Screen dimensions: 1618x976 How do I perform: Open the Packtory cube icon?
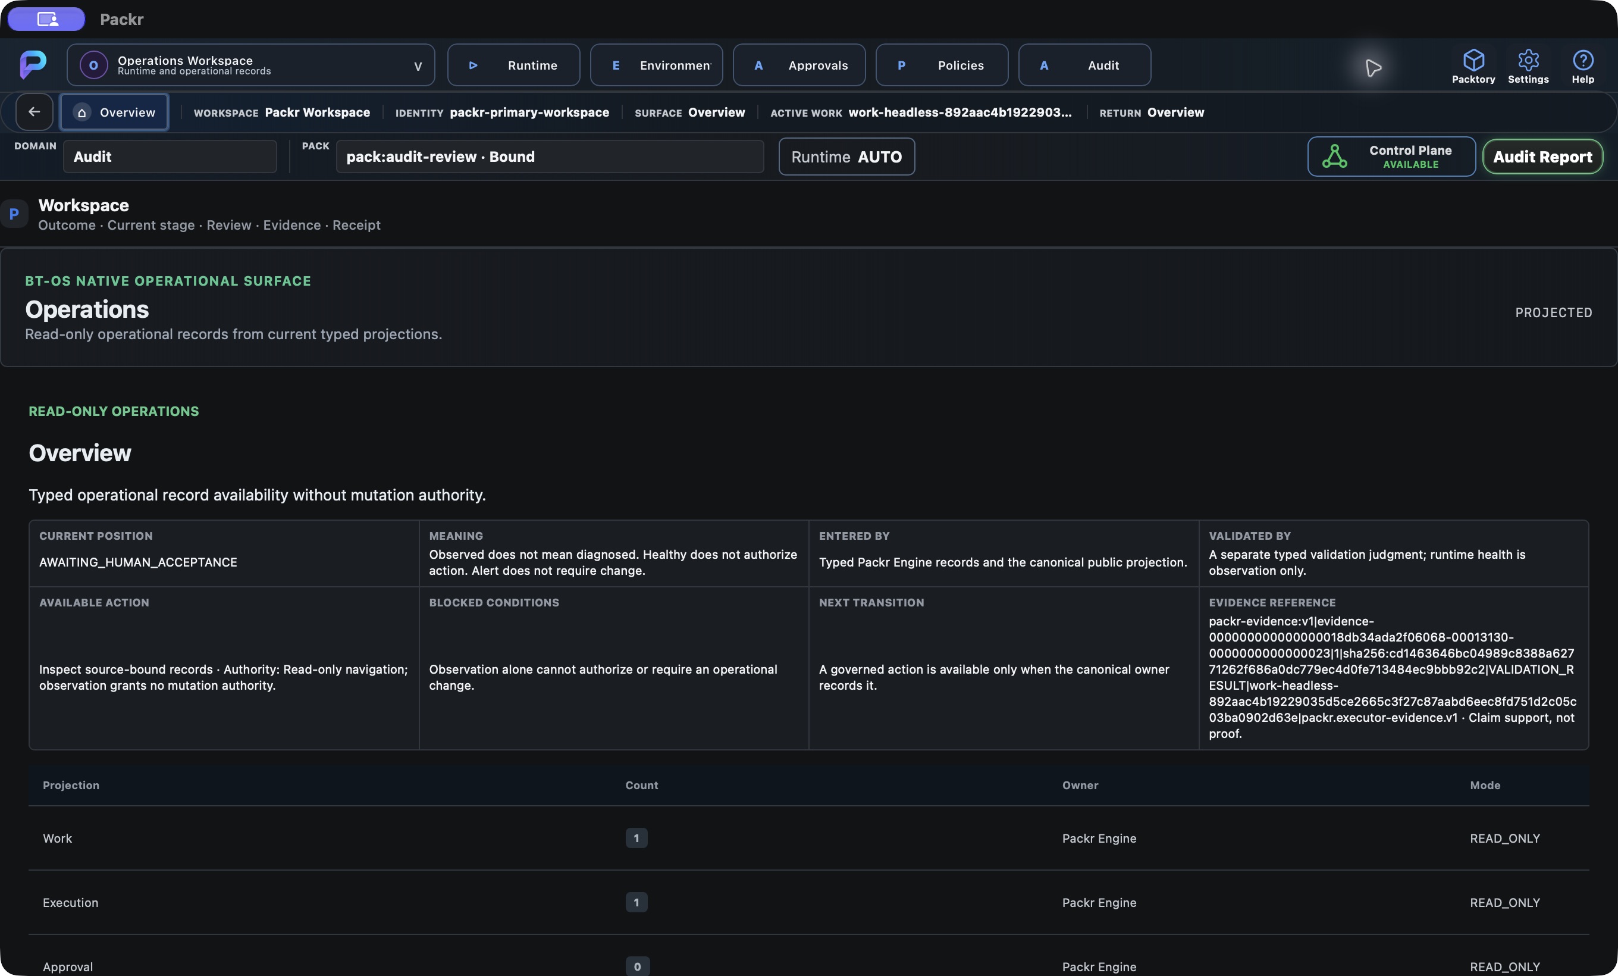1473,61
